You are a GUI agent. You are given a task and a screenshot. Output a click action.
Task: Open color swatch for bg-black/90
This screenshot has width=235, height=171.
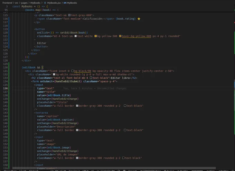73,71
